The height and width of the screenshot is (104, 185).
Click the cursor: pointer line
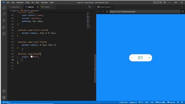coord(31,18)
